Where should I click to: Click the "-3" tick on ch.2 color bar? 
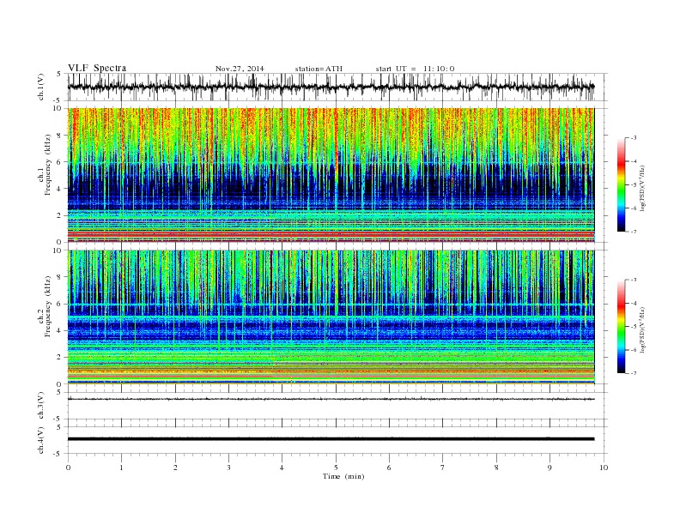click(634, 280)
